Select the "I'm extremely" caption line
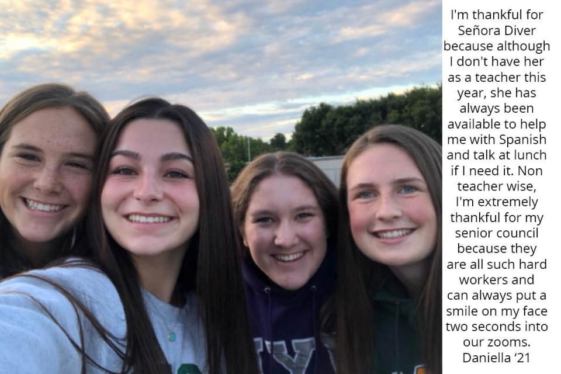Screen dimensions: 561x374 coord(497,202)
